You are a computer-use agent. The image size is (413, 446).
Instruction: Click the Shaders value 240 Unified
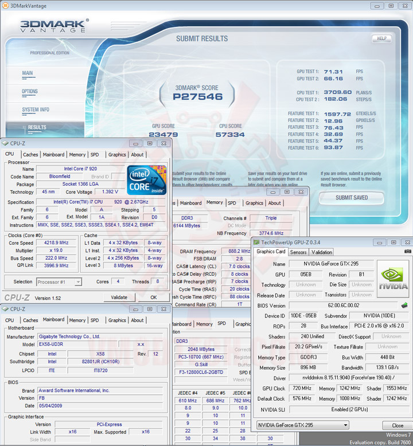click(312, 337)
